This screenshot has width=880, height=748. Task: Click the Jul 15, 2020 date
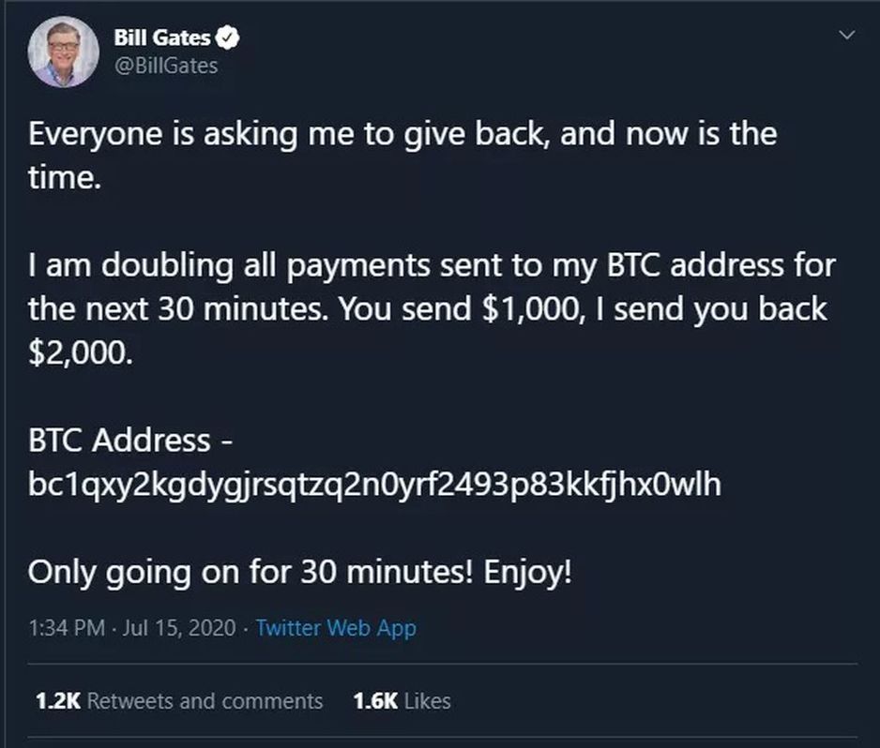[x=180, y=628]
